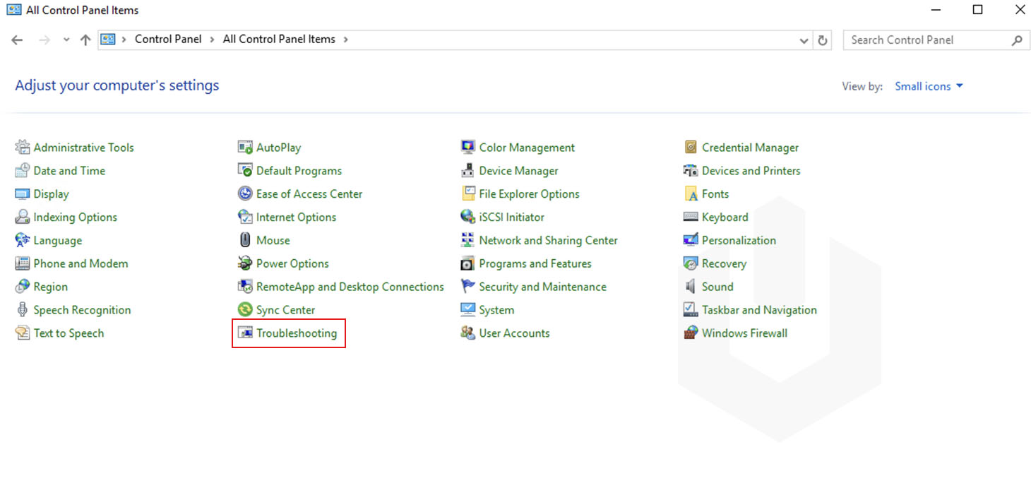Click the All Control Panel Items breadcrumb
The image size is (1031, 495).
[x=279, y=39]
